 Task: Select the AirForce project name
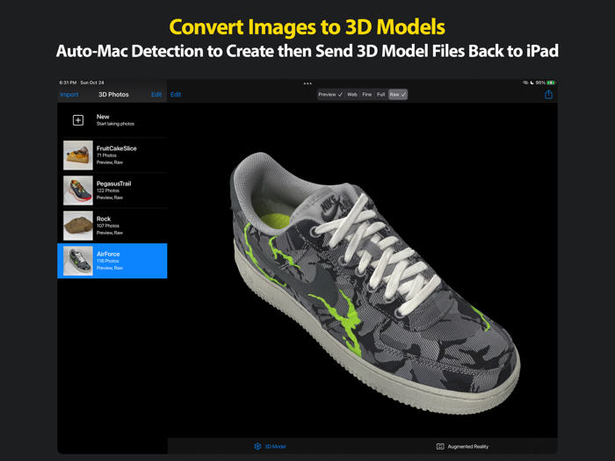tap(108, 254)
